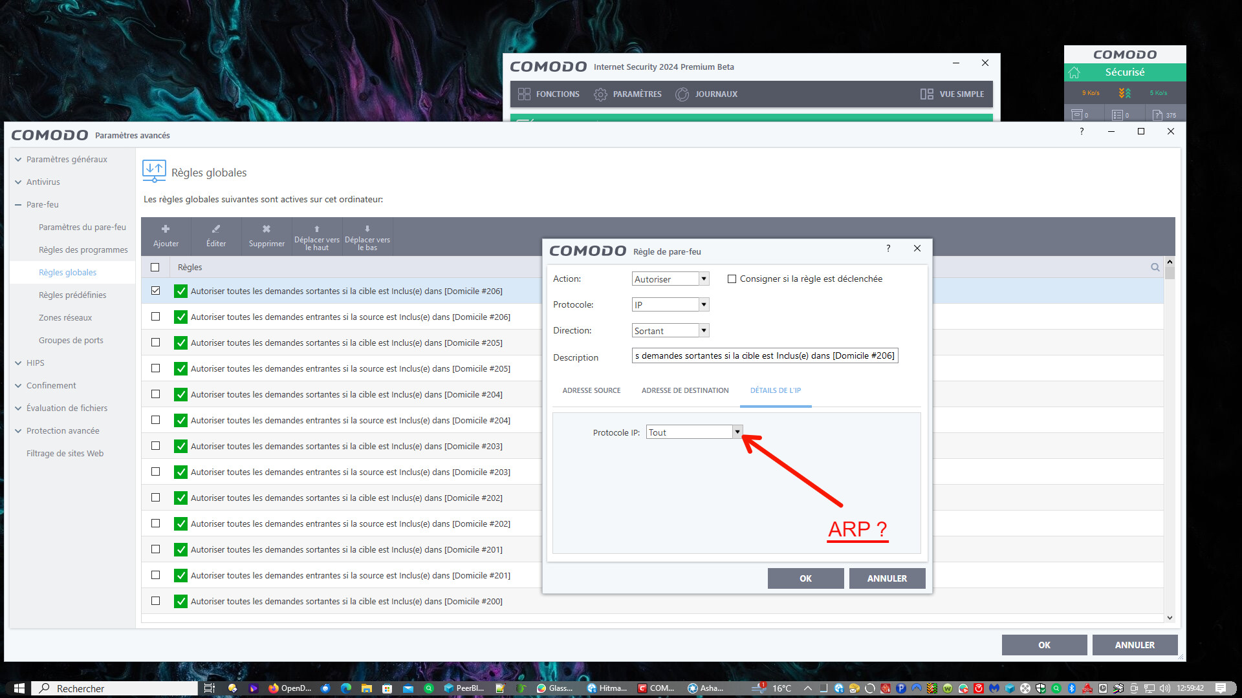Click the Ajouter plus toolbar icon

pos(166,229)
